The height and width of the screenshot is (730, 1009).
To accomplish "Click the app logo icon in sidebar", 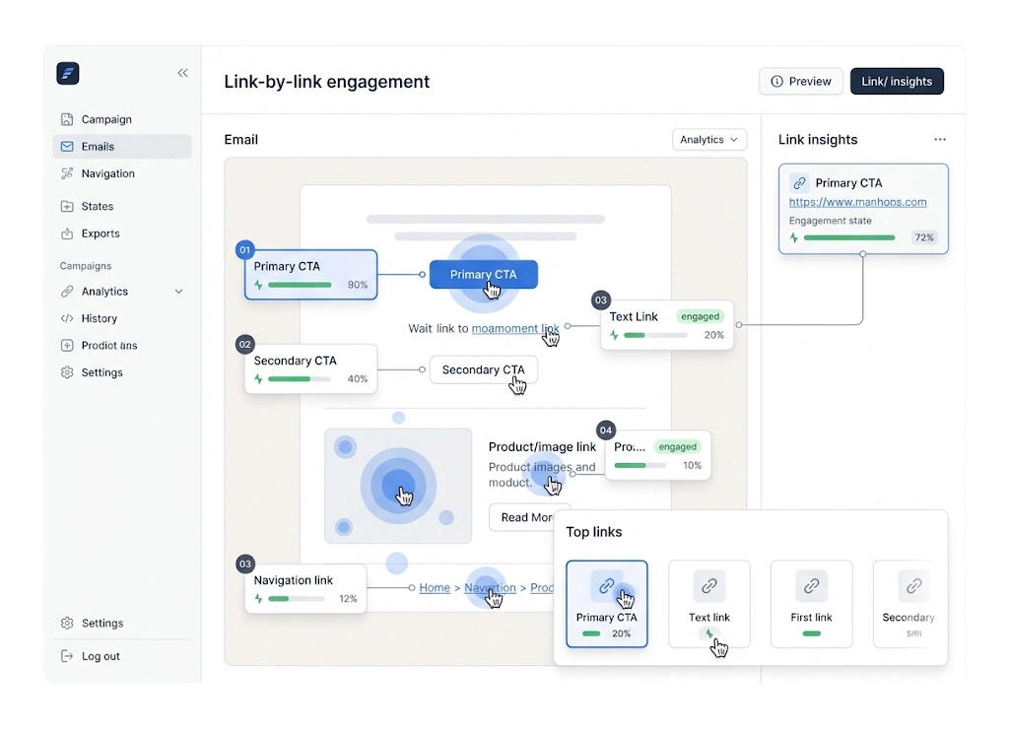I will pos(68,73).
